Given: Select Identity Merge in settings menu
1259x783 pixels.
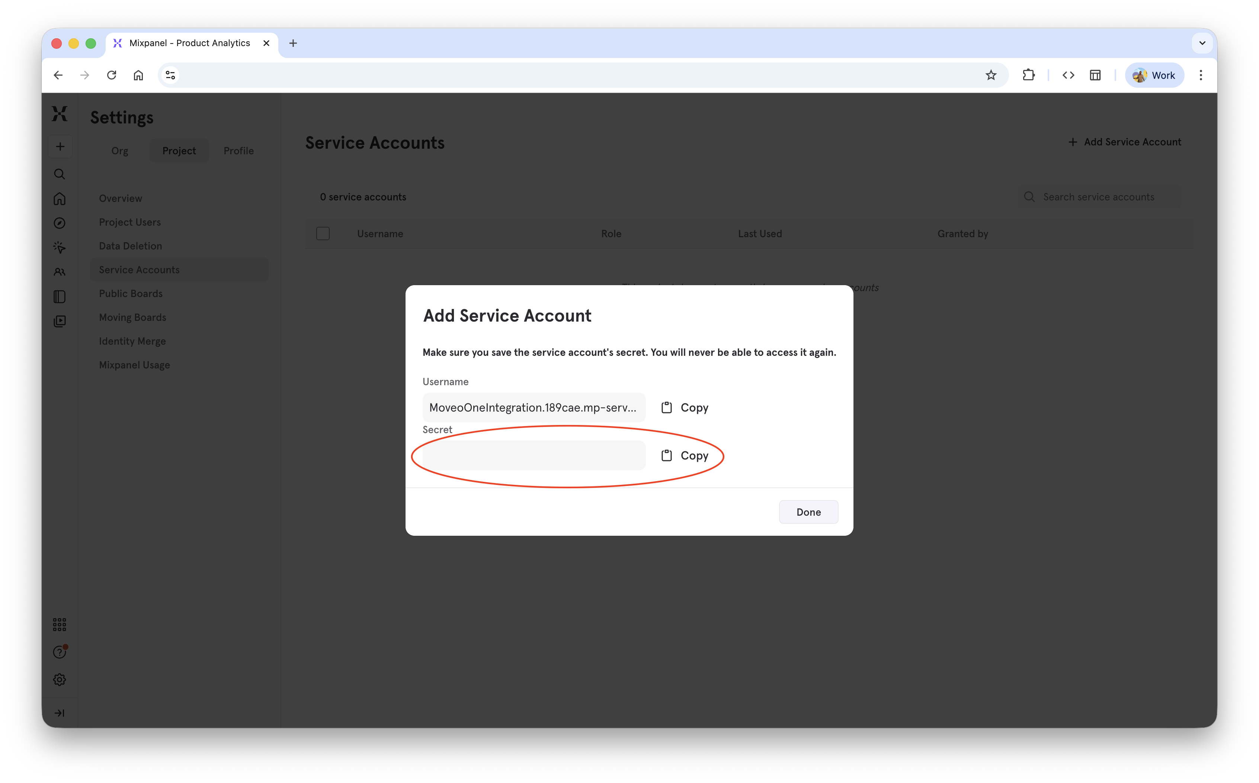Looking at the screenshot, I should [132, 341].
